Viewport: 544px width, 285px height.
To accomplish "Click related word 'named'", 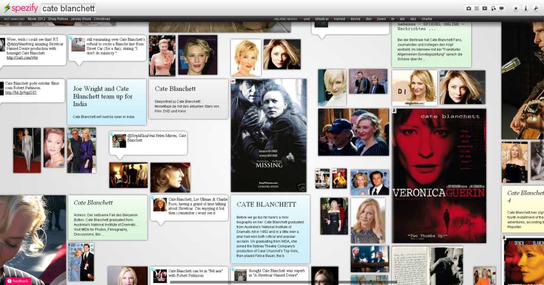I will [339, 19].
